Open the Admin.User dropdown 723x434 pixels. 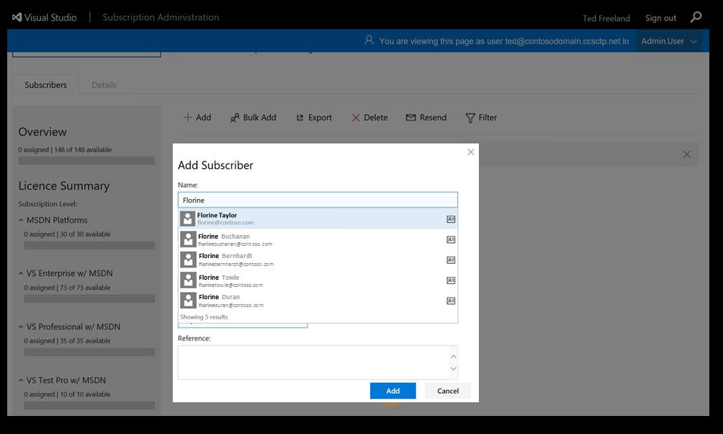[668, 41]
